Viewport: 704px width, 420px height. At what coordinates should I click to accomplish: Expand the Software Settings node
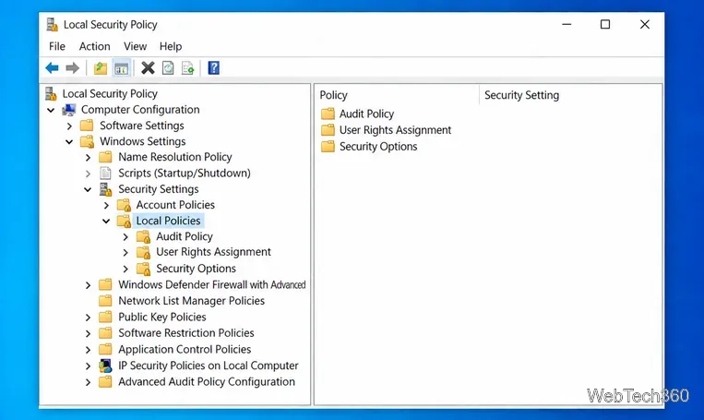click(69, 126)
